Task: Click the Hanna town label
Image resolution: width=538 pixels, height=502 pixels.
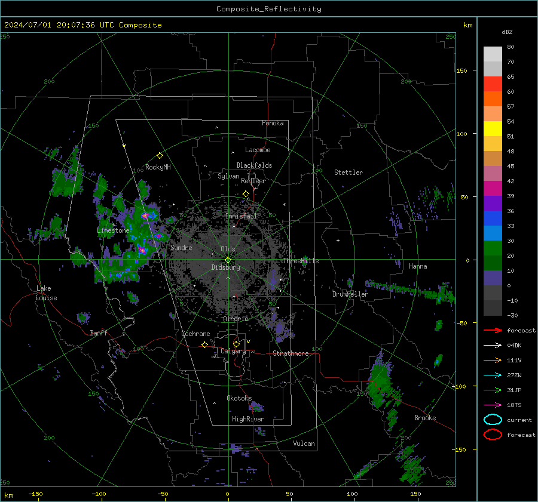Action: coord(418,266)
